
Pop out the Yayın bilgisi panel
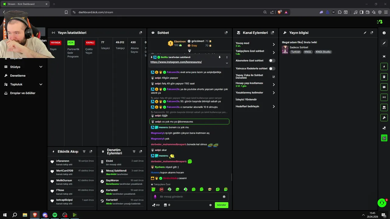click(x=372, y=33)
